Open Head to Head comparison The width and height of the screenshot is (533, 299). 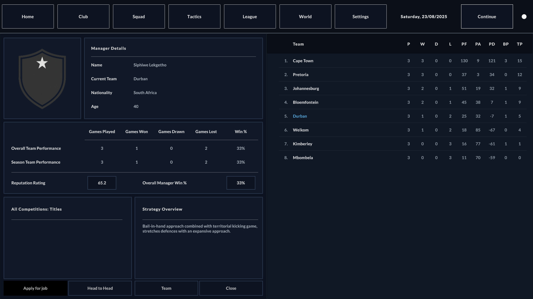[x=100, y=288]
